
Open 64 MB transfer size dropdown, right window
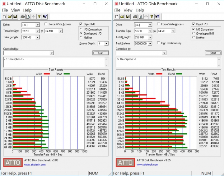[x=173, y=31]
